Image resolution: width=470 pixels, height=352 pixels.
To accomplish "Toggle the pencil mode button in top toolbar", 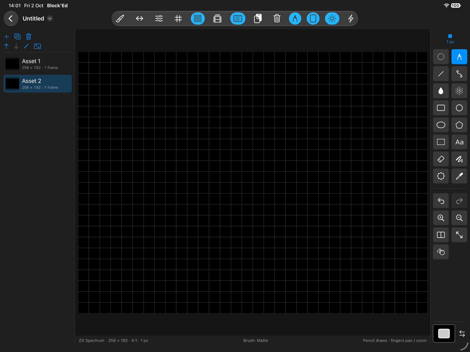I will click(x=295, y=18).
